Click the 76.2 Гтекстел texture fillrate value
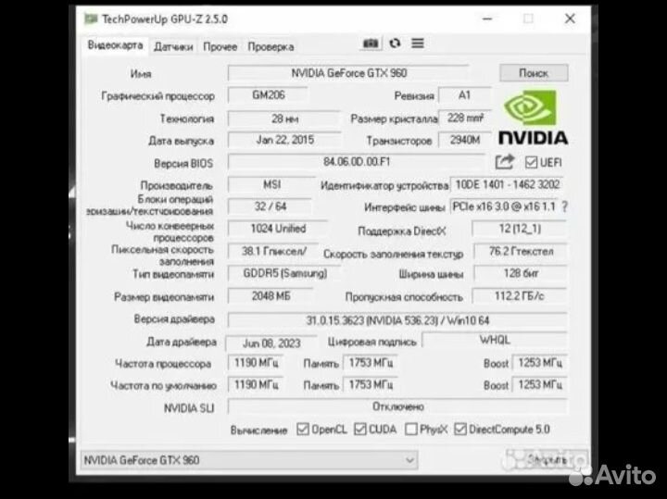 point(521,252)
